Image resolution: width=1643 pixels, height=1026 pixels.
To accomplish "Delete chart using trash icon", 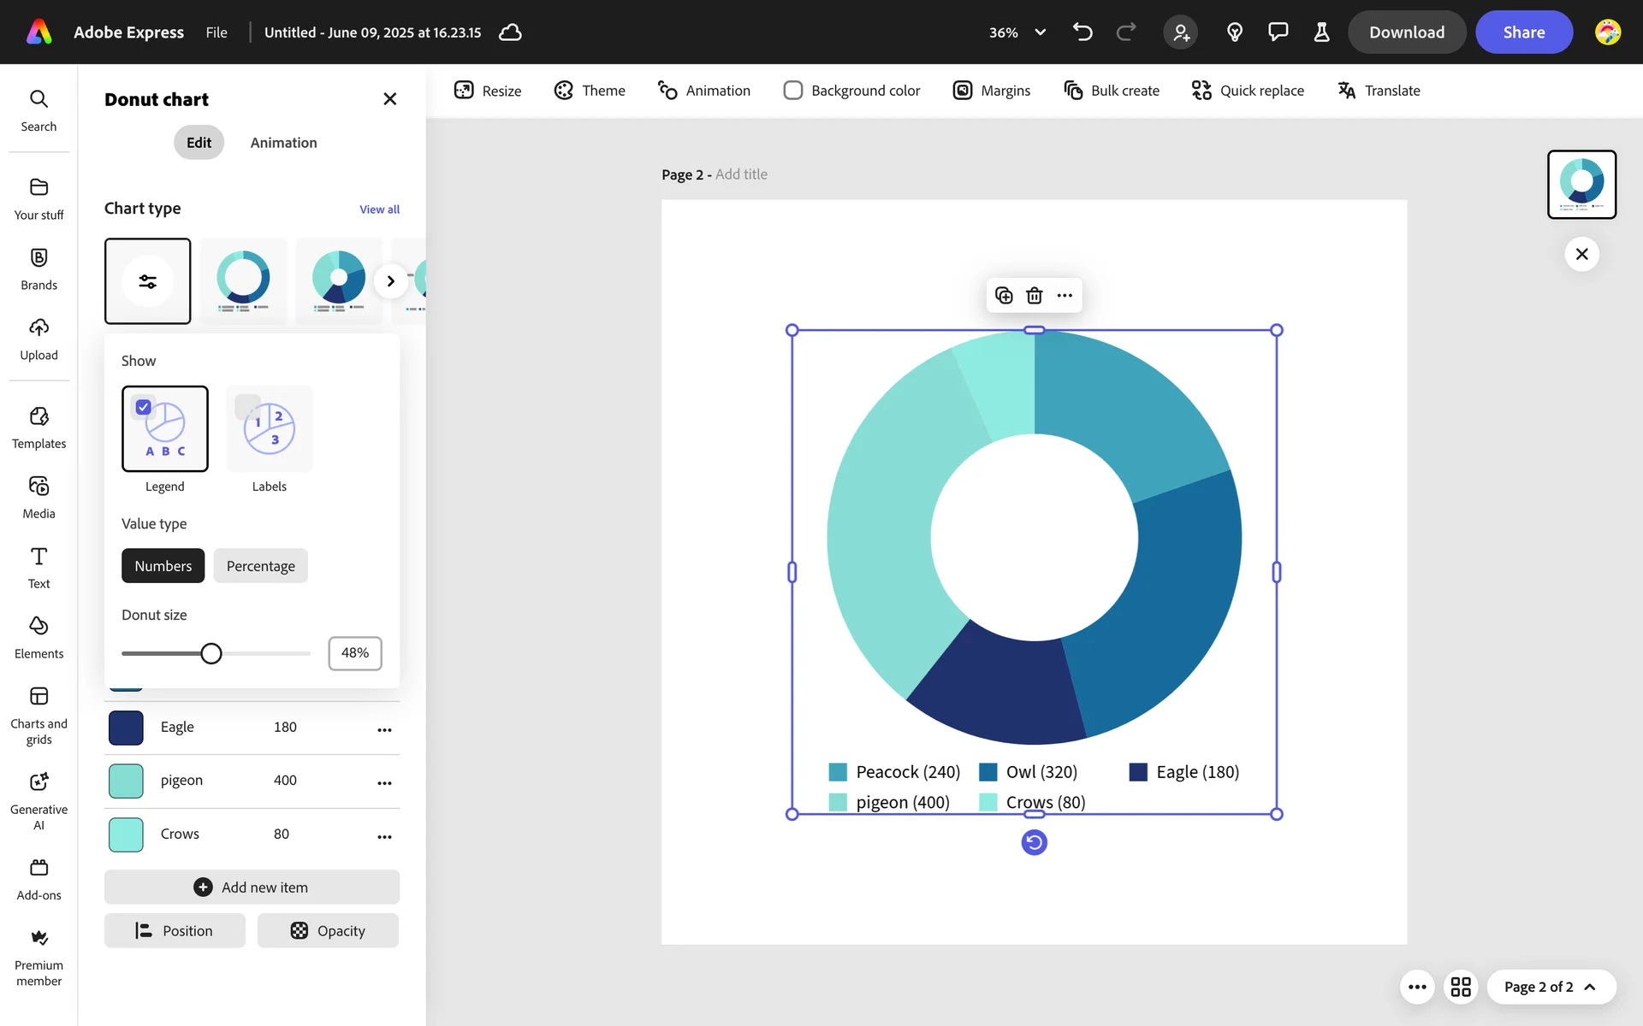I will click(x=1035, y=296).
